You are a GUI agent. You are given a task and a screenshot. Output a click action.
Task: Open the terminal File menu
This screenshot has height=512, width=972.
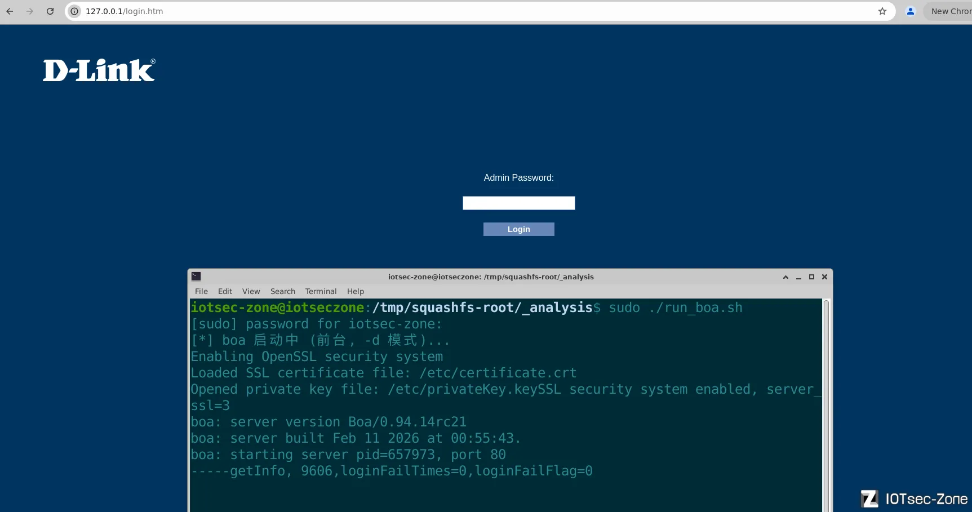tap(201, 291)
